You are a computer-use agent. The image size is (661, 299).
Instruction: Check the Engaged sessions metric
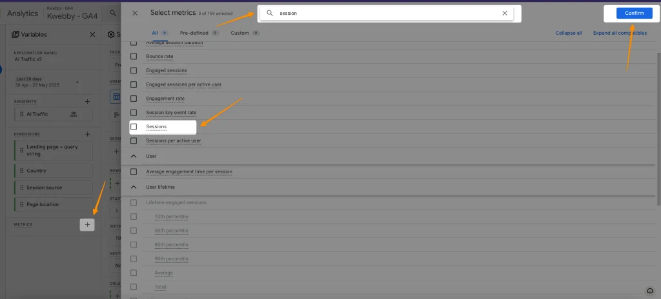134,70
